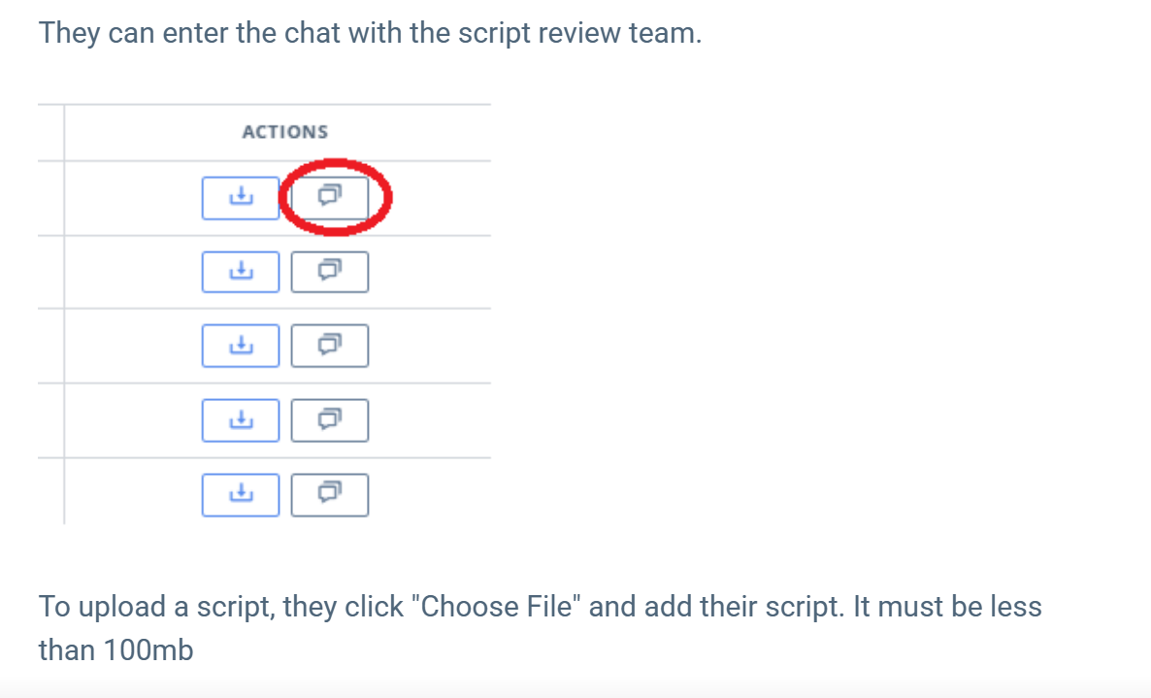The width and height of the screenshot is (1151, 698).
Task: Click the download icon in the fourth row
Action: 240,420
